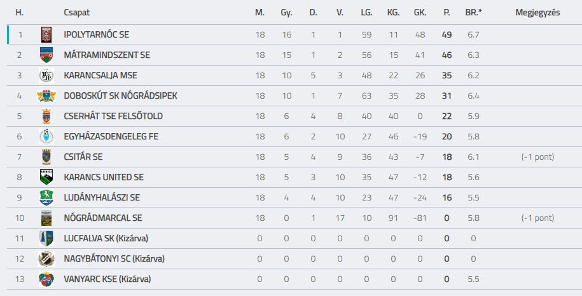Click the Vanyarc KSE team crest
The height and width of the screenshot is (296, 582).
(46, 279)
